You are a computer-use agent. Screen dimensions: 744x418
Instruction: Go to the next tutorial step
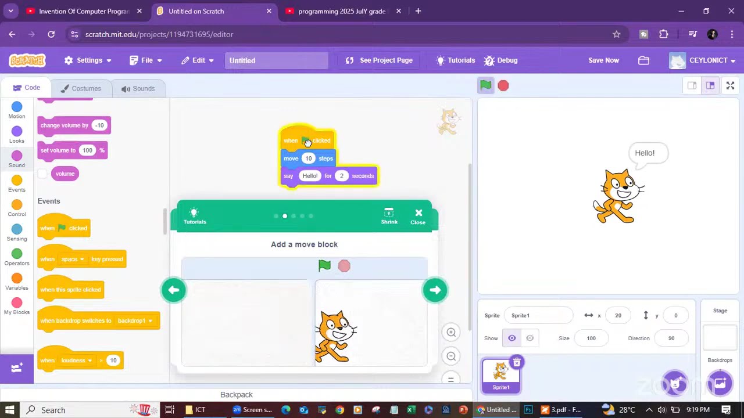click(435, 290)
